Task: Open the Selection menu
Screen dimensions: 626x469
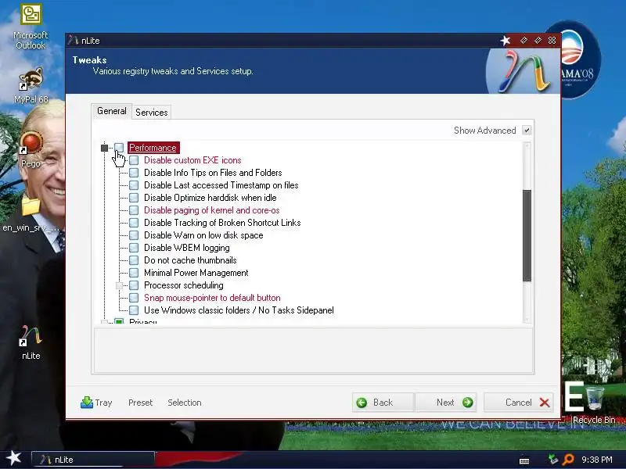Action: click(185, 403)
